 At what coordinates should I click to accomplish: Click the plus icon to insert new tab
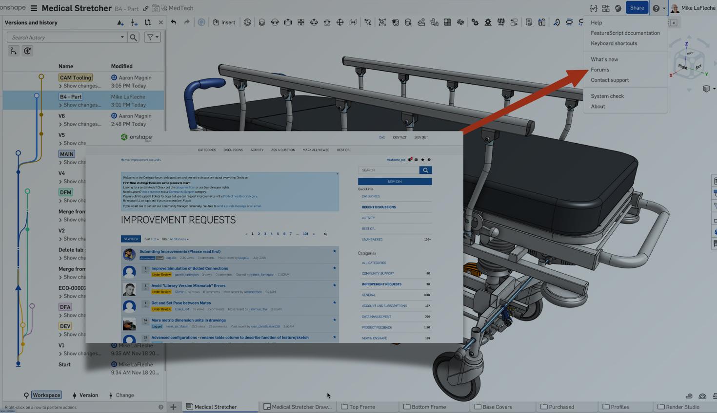click(173, 407)
